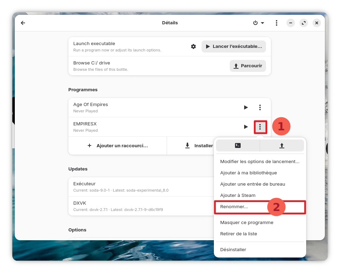Choose Ajouter à Steam option
The image size is (340, 273).
tap(238, 196)
